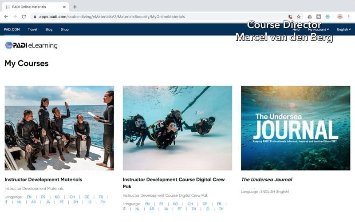Select DE language for Digital Crew Pak

click(x=205, y=204)
